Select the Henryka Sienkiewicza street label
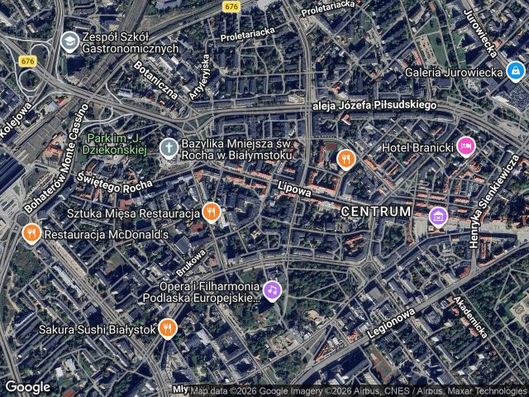529x397 pixels. pos(494,202)
